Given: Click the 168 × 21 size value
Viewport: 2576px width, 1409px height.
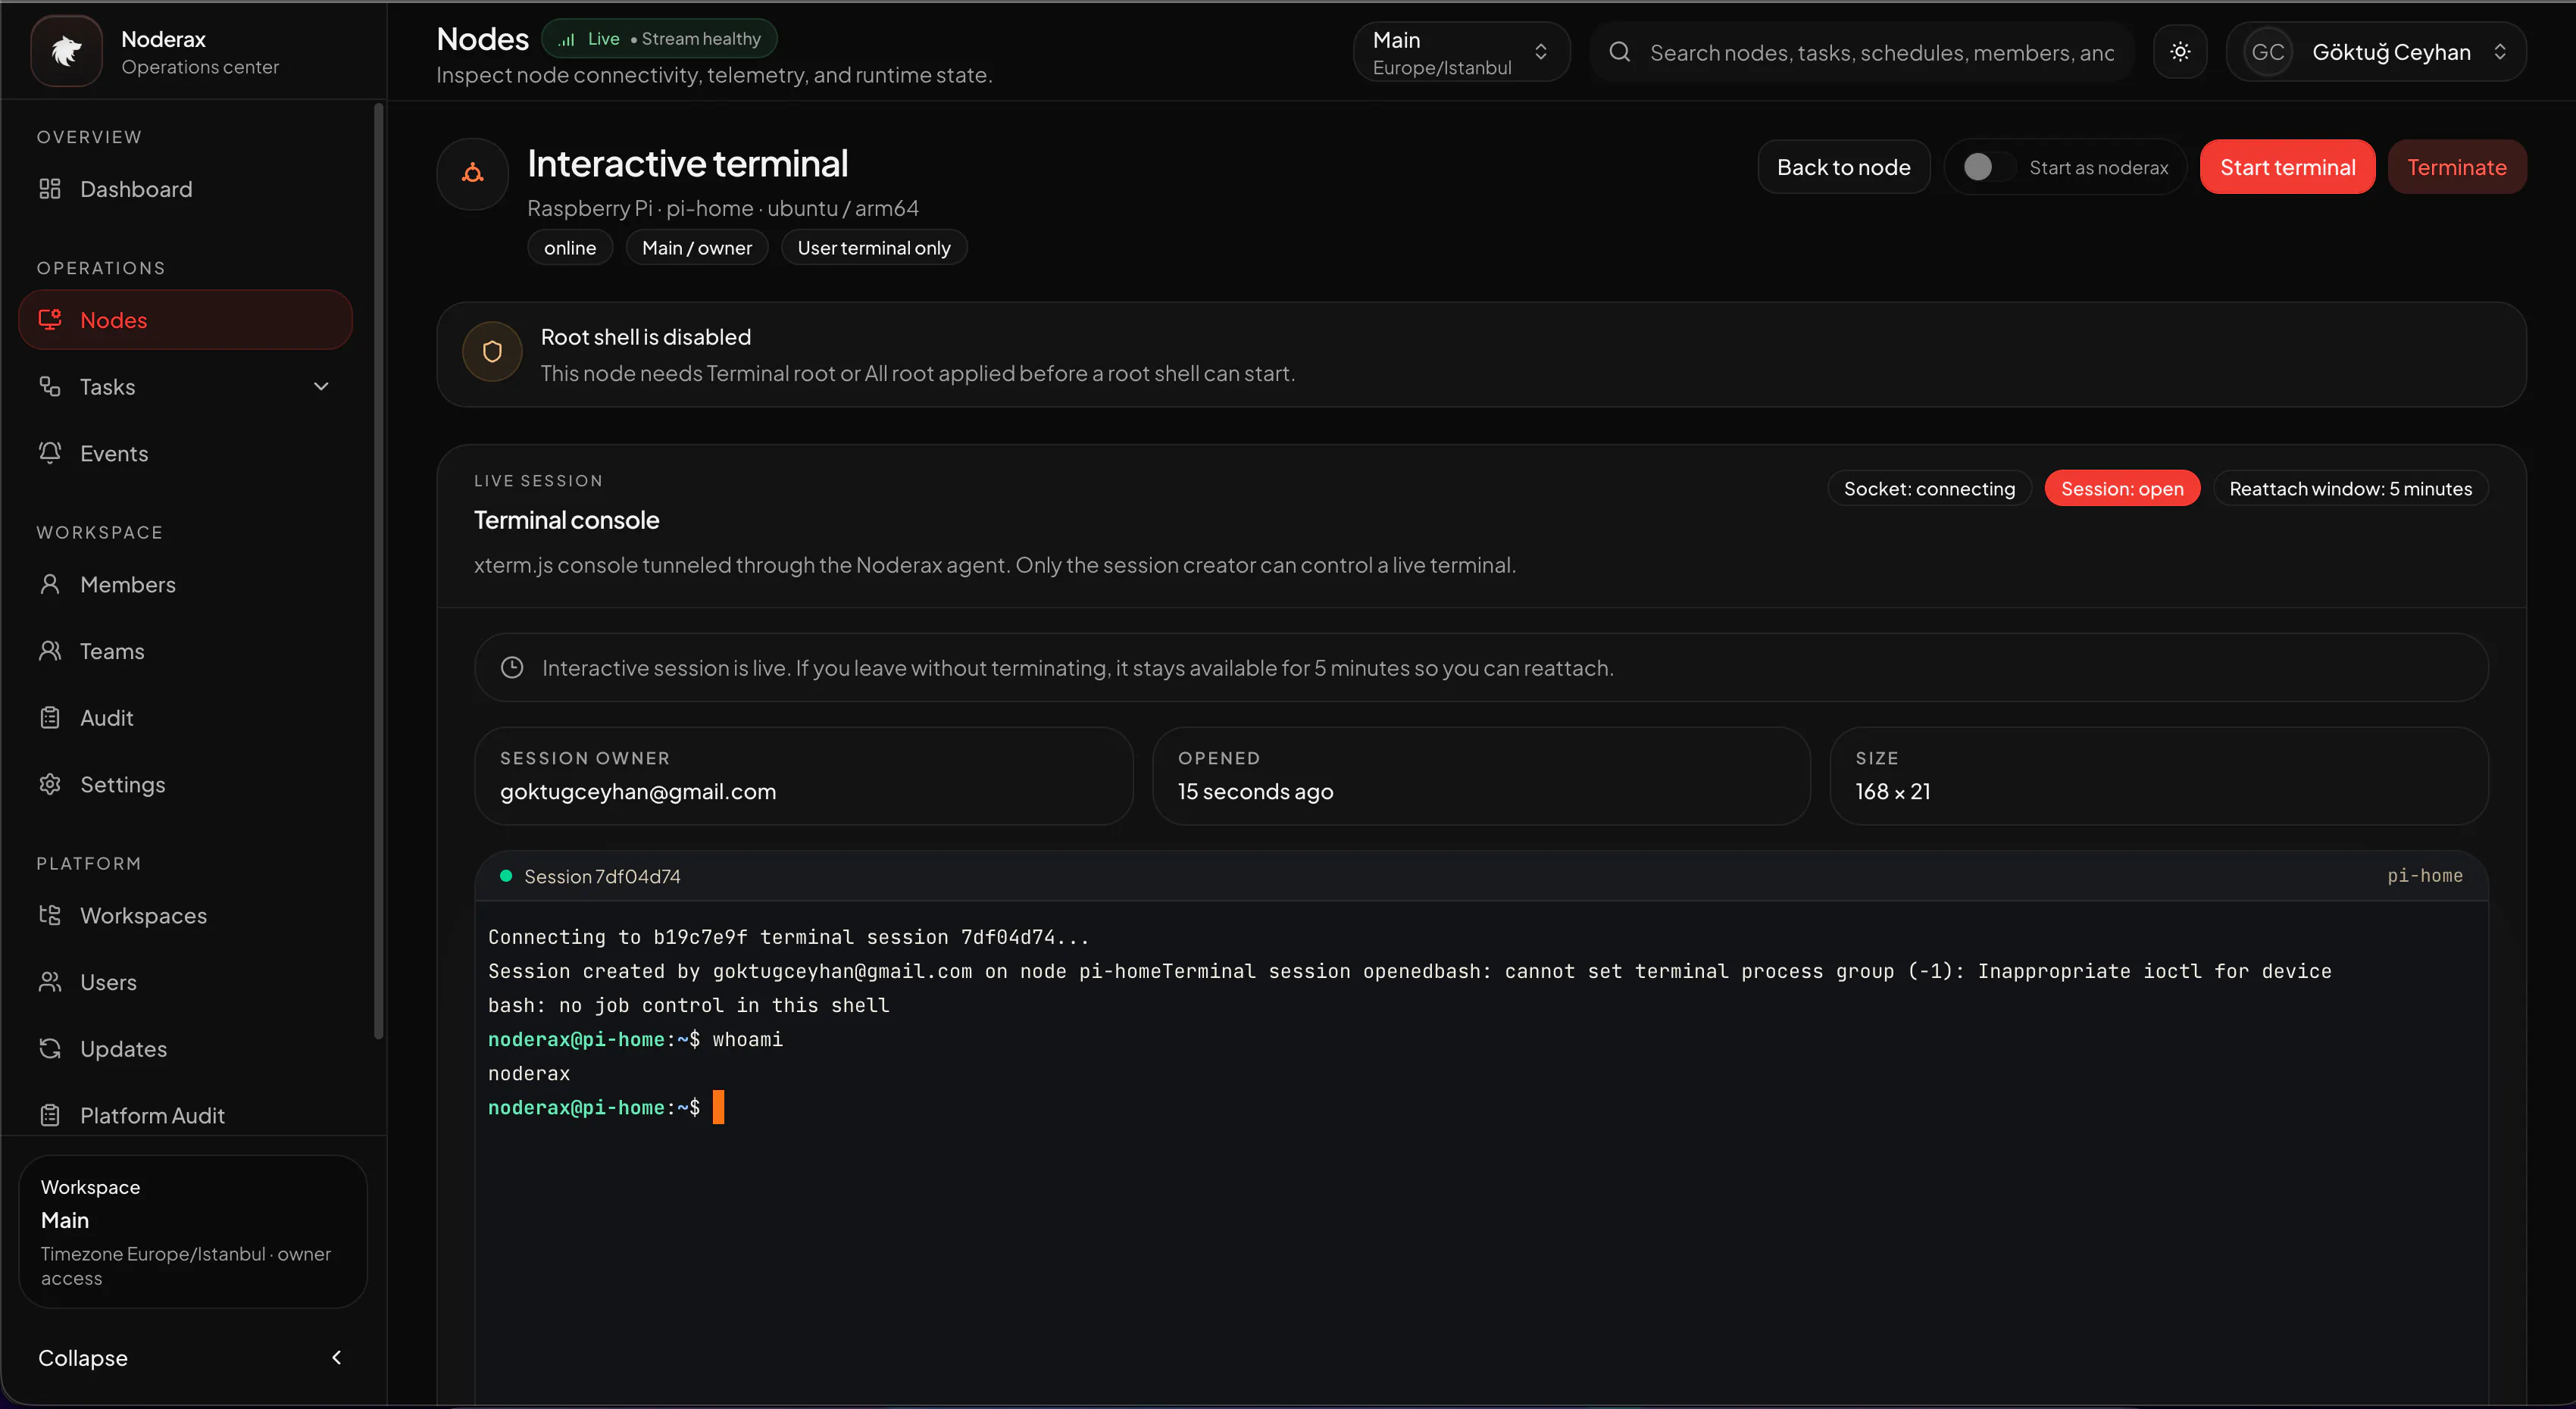Looking at the screenshot, I should [x=1893, y=792].
